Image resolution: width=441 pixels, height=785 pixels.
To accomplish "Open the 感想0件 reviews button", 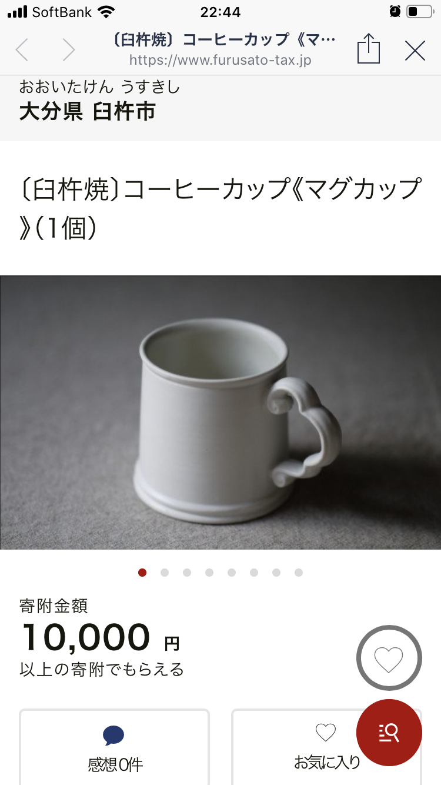I will click(115, 747).
